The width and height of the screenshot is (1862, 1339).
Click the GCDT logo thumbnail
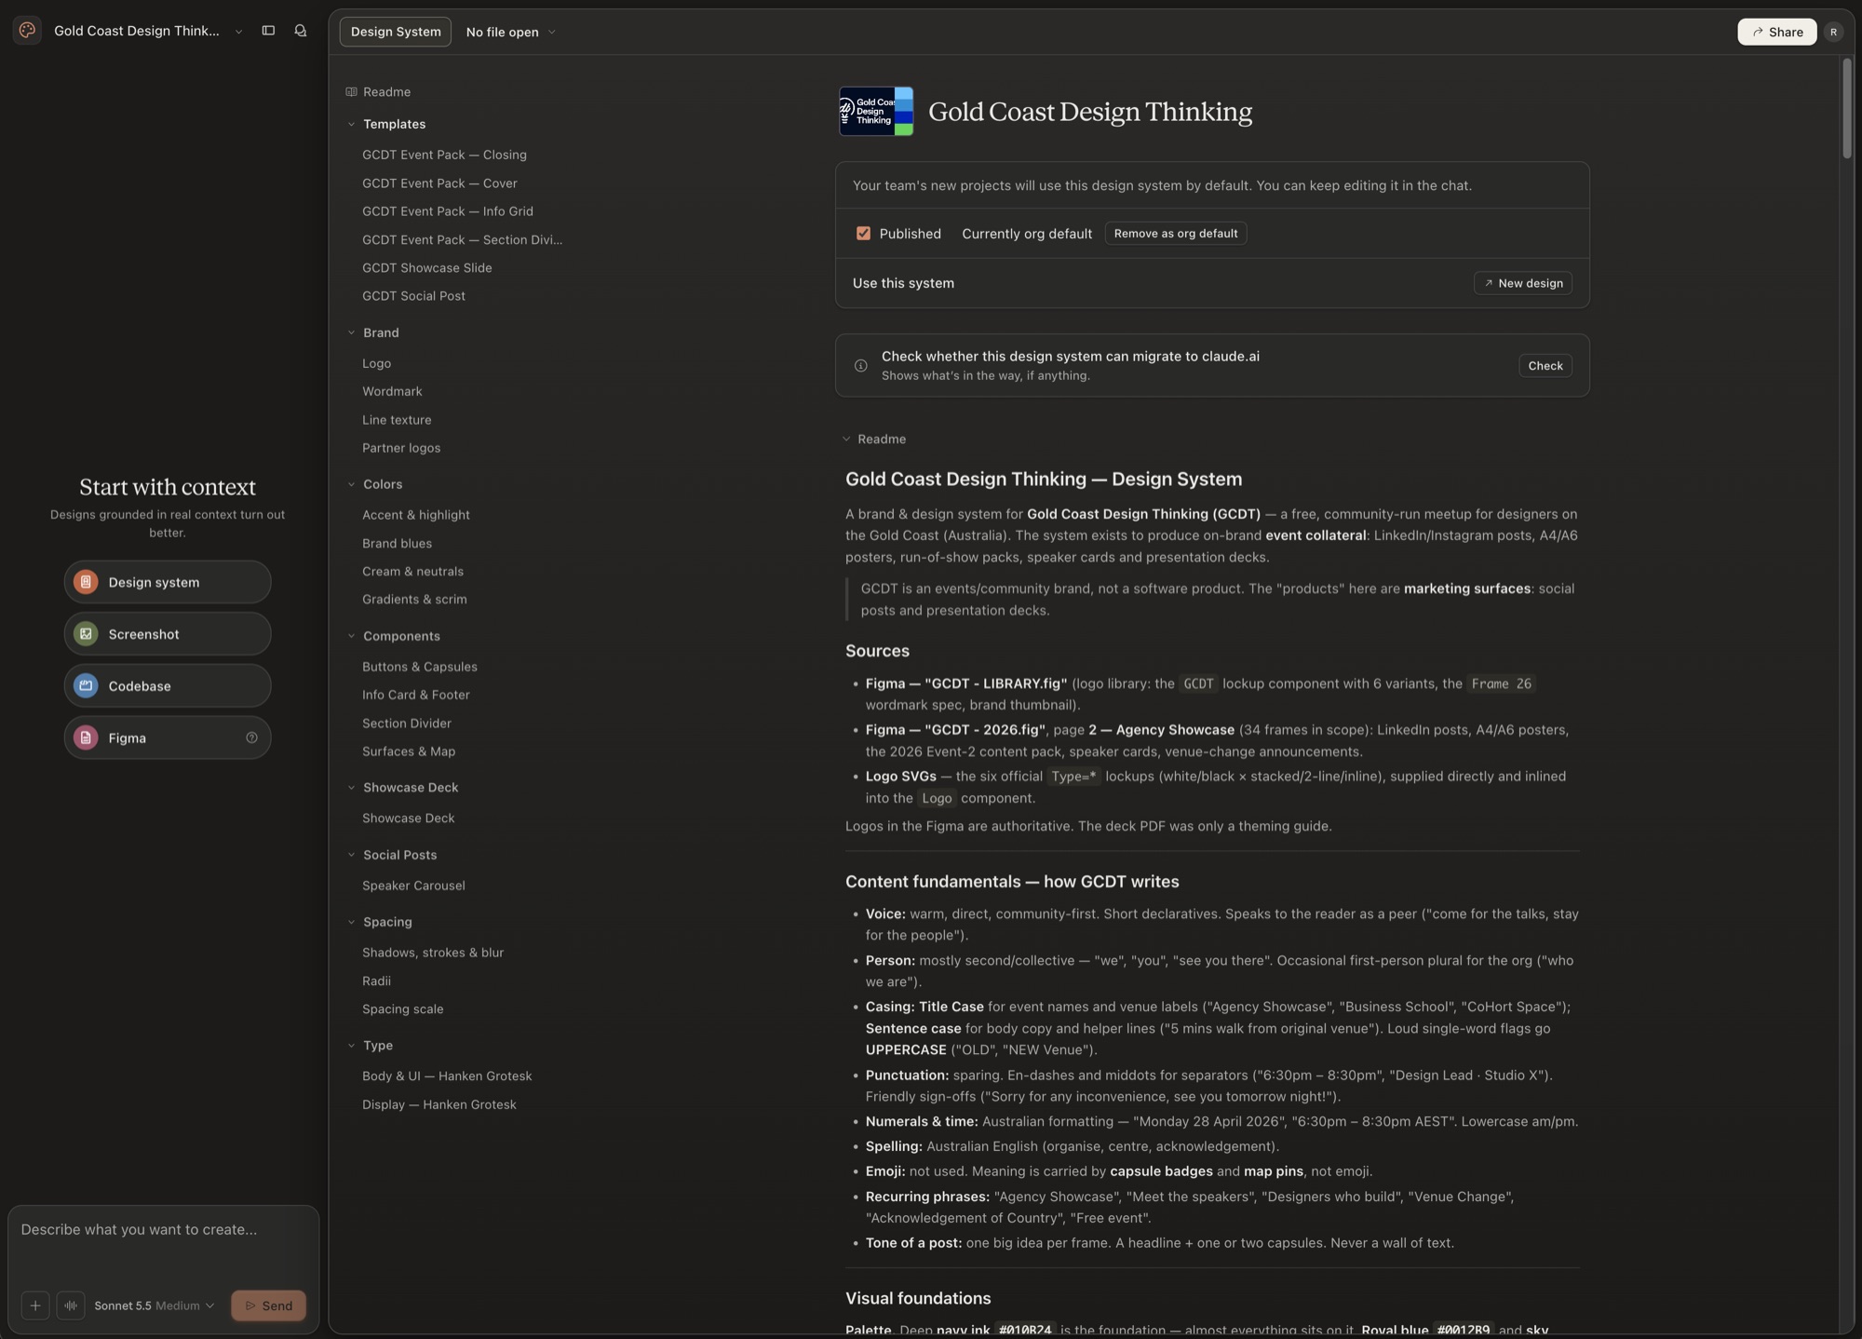[x=876, y=112]
